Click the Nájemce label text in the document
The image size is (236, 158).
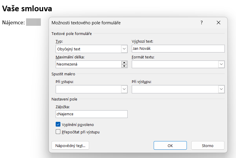tap(13, 23)
